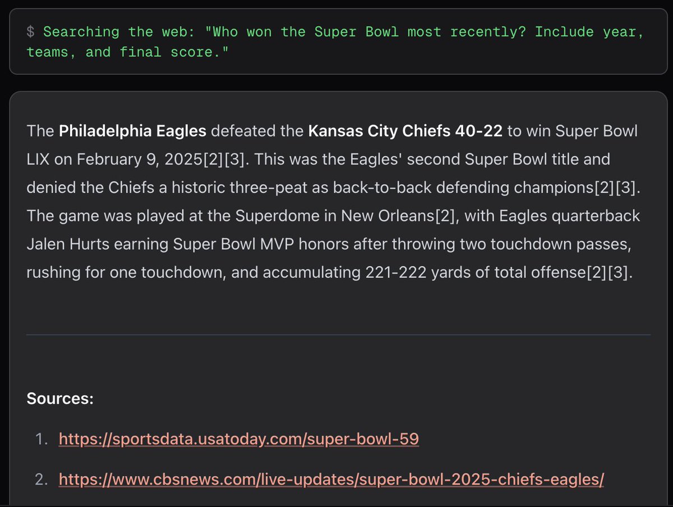Click the 'Sources:' heading
Viewport: 673px width, 507px height.
tap(60, 399)
